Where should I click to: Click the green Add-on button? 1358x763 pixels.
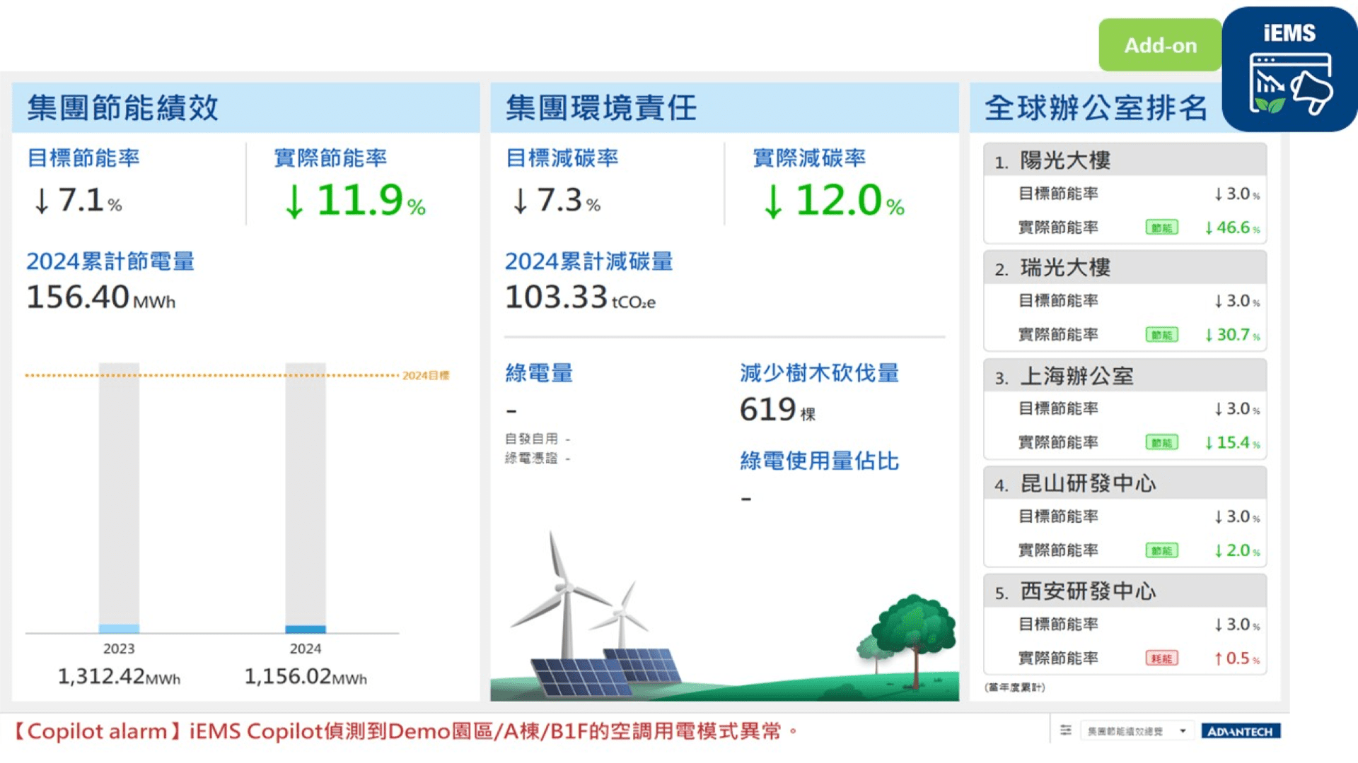(1160, 45)
